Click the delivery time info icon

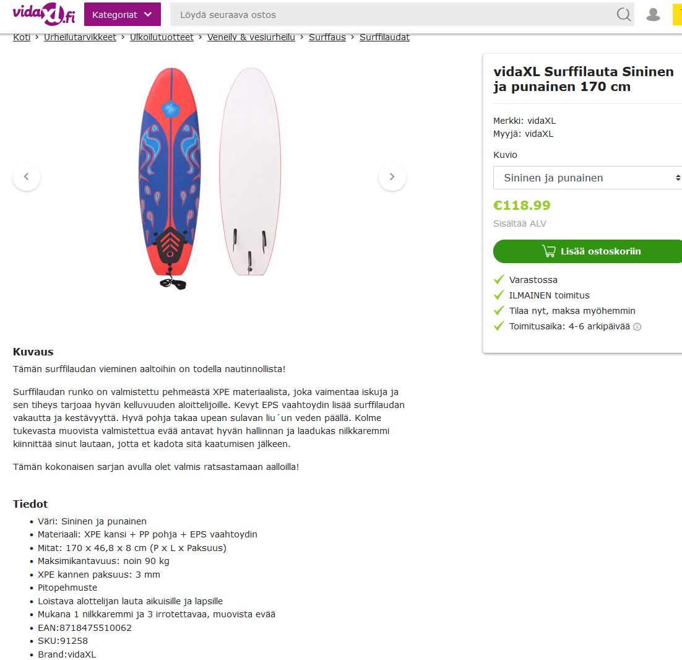pyautogui.click(x=637, y=327)
